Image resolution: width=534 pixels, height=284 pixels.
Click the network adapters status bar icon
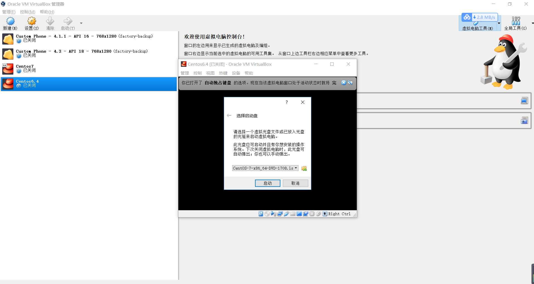coord(280,214)
